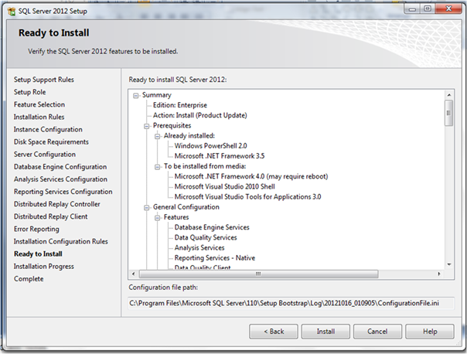The width and height of the screenshot is (467, 354).
Task: Select the Analysis Services Configuration step
Action: pyautogui.click(x=60, y=179)
